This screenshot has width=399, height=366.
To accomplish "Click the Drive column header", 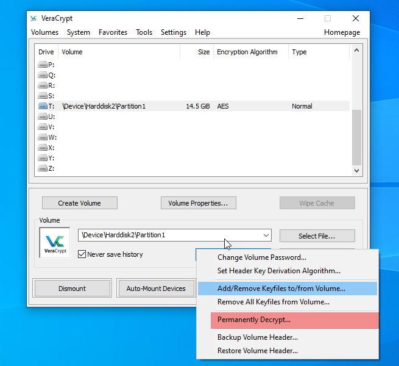I will click(46, 52).
